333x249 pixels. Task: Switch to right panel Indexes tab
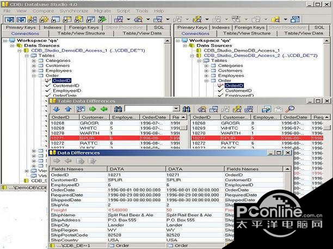(221, 28)
